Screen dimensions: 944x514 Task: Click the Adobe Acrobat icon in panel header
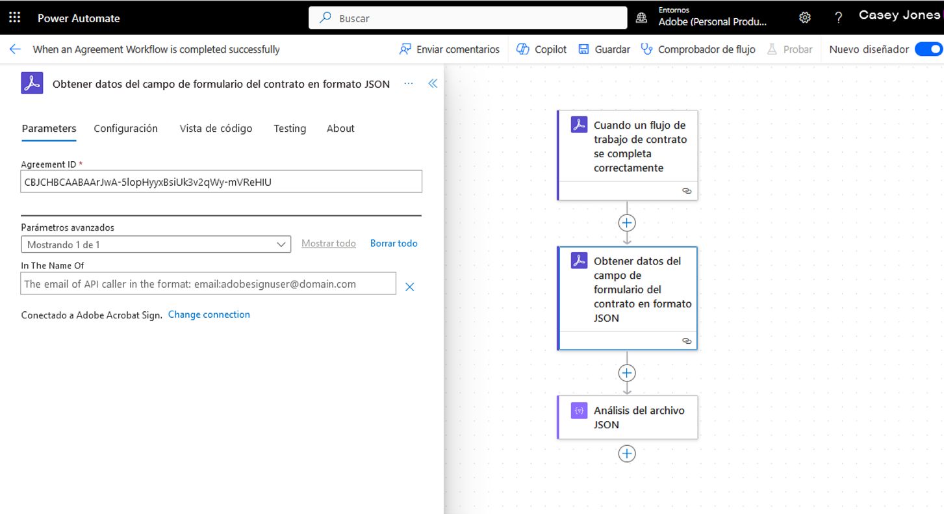pyautogui.click(x=32, y=83)
